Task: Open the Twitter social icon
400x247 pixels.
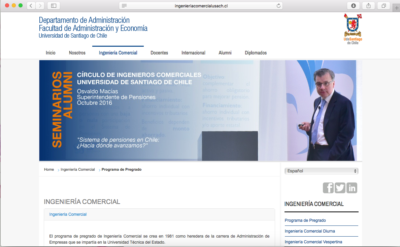Action: point(340,188)
